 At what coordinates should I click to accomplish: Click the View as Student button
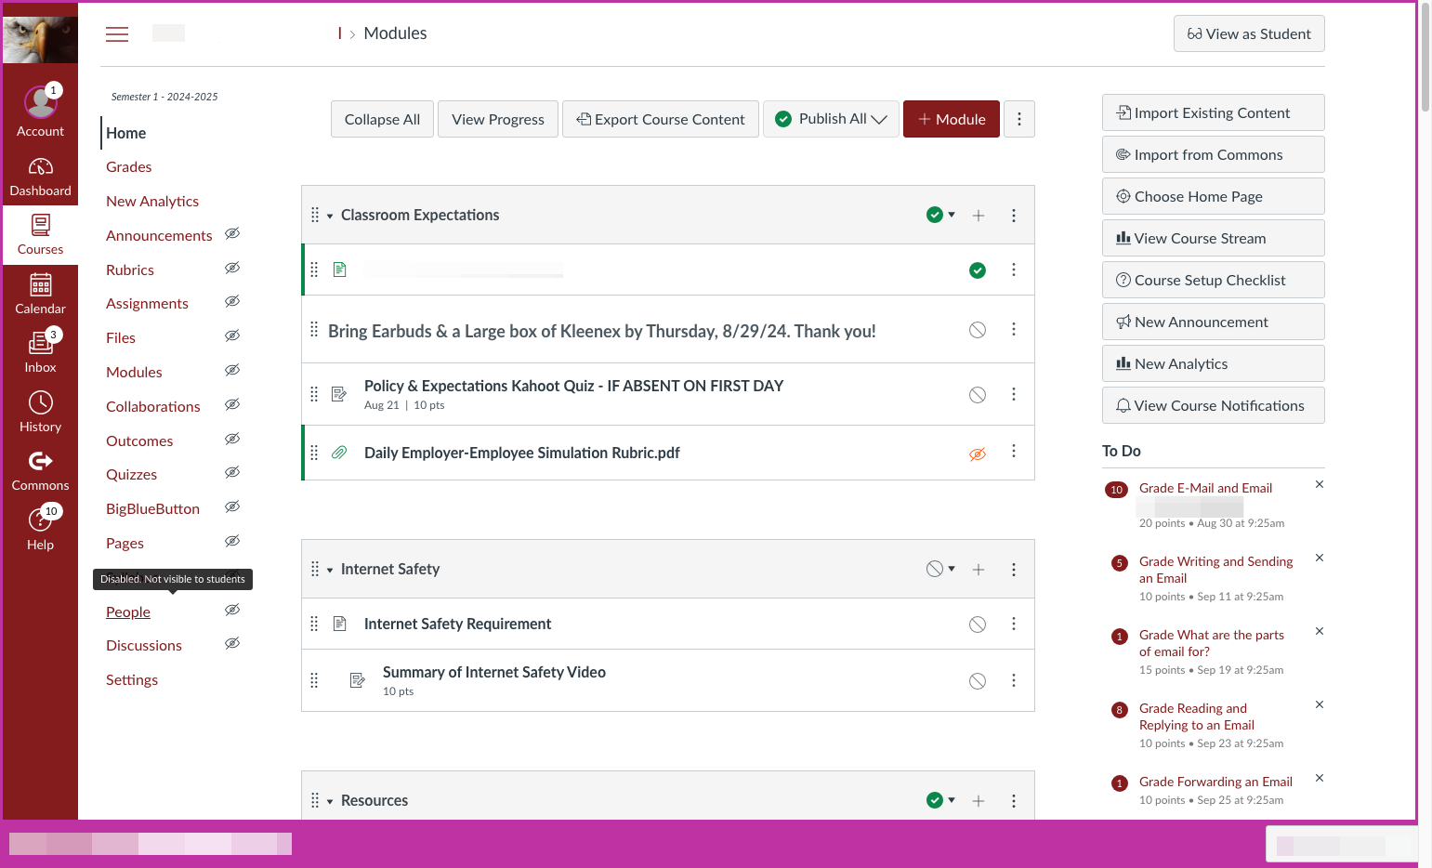click(1249, 33)
